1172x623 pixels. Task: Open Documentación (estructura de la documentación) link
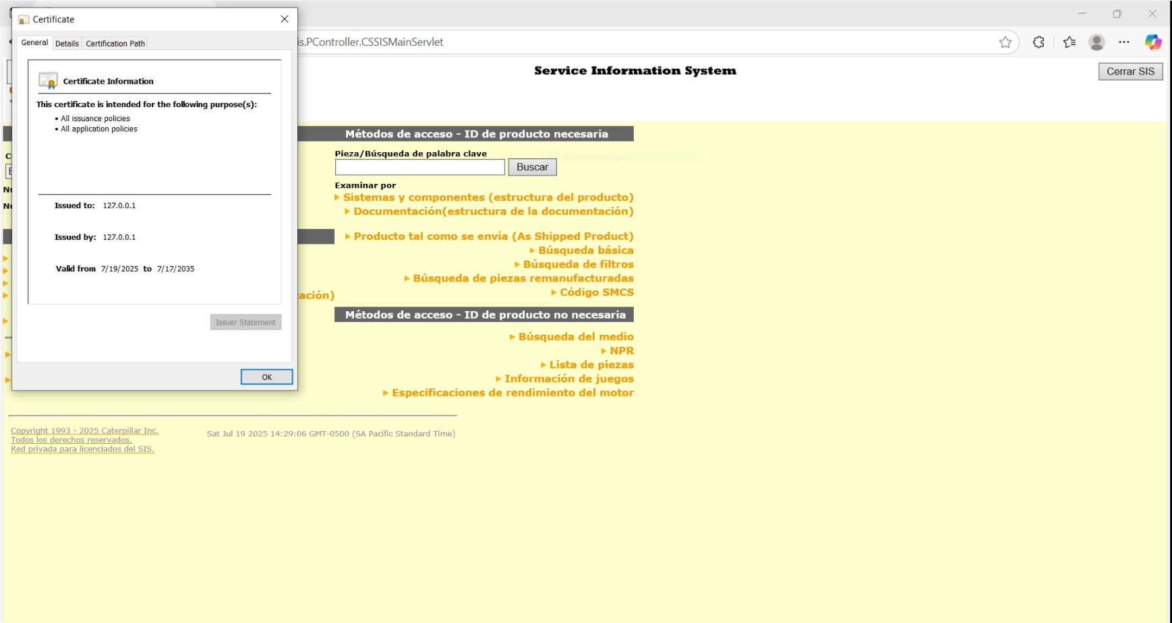[494, 211]
